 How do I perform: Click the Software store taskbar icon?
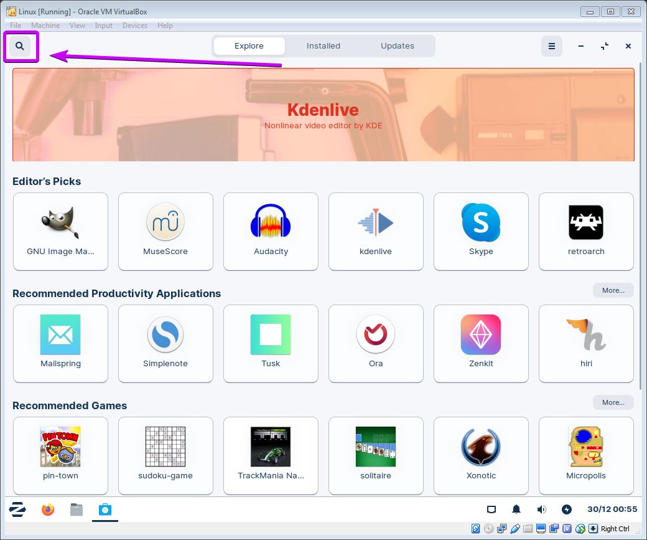click(105, 509)
